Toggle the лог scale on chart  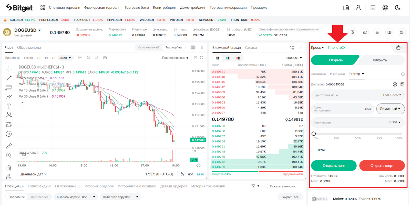click(x=190, y=174)
